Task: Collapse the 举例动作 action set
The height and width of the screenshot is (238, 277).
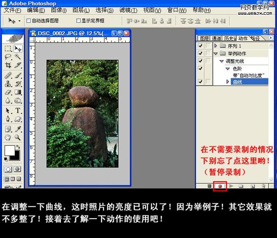Action: tap(216, 53)
